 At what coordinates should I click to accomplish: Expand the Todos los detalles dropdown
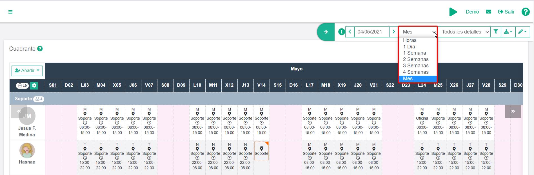coord(465,32)
